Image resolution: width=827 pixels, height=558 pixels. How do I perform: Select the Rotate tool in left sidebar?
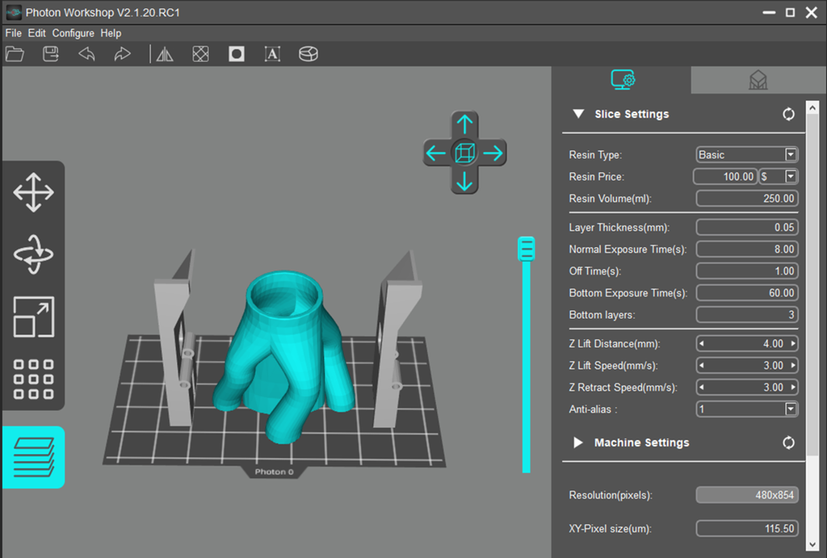coord(33,254)
